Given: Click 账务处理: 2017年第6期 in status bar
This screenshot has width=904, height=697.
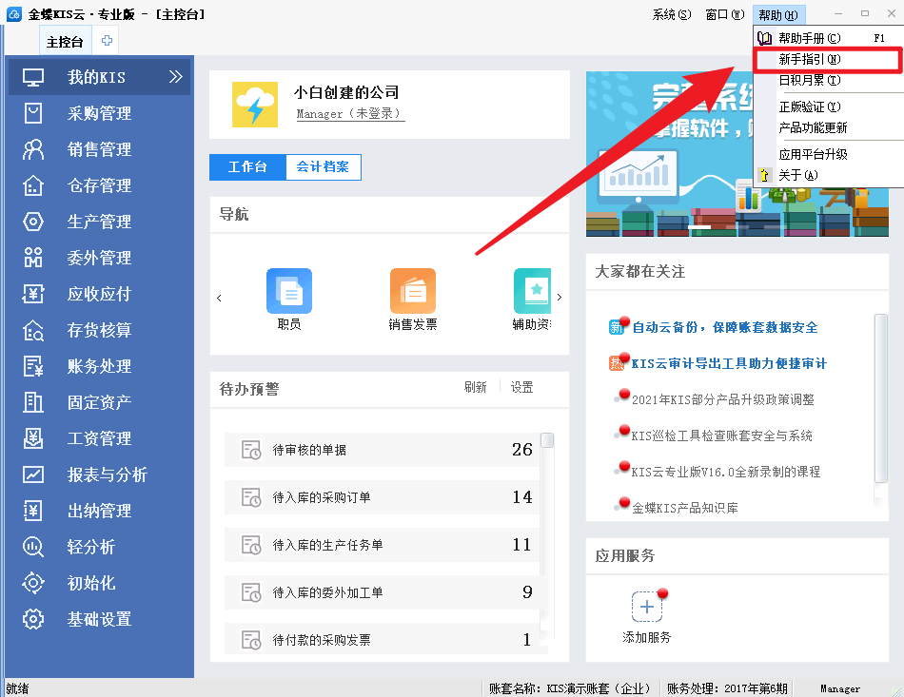Looking at the screenshot, I should pyautogui.click(x=726, y=688).
